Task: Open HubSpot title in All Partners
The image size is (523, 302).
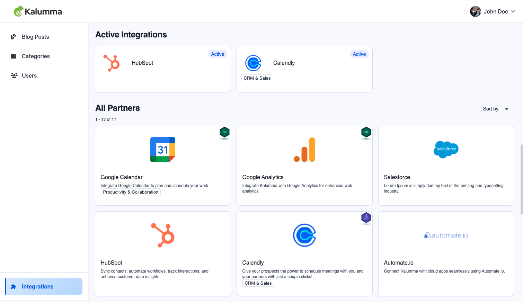Action: click(112, 263)
